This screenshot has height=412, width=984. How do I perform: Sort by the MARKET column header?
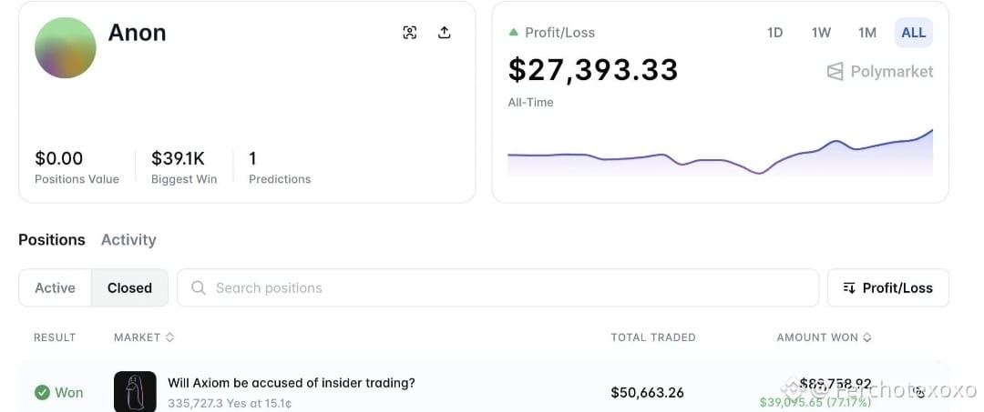(x=144, y=337)
